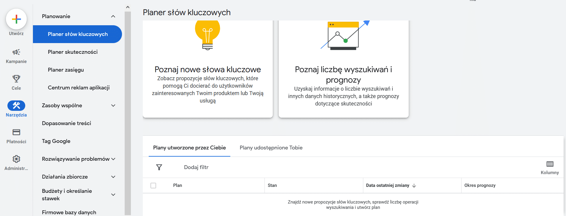Image resolution: width=566 pixels, height=216 pixels.
Task: Select Narzędzia tools icon
Action: pyautogui.click(x=16, y=105)
